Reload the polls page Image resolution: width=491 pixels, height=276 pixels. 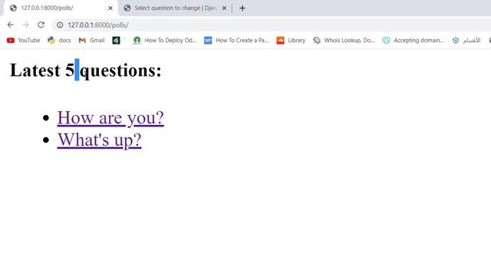click(41, 25)
